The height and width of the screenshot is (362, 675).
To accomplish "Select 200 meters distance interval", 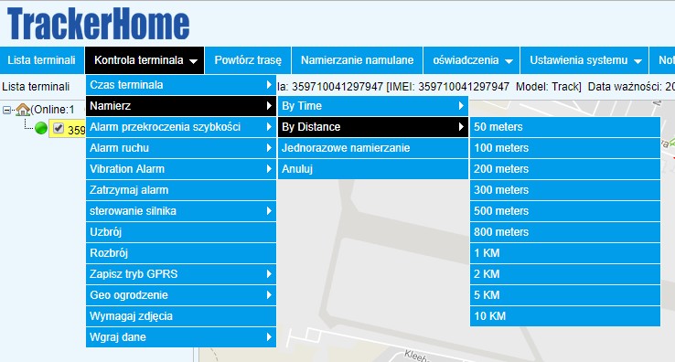I will pos(565,169).
